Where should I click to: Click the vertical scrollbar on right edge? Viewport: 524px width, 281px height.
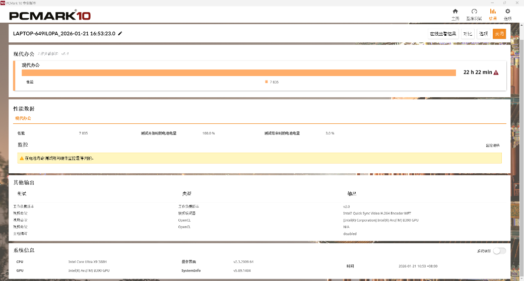[x=521, y=151]
